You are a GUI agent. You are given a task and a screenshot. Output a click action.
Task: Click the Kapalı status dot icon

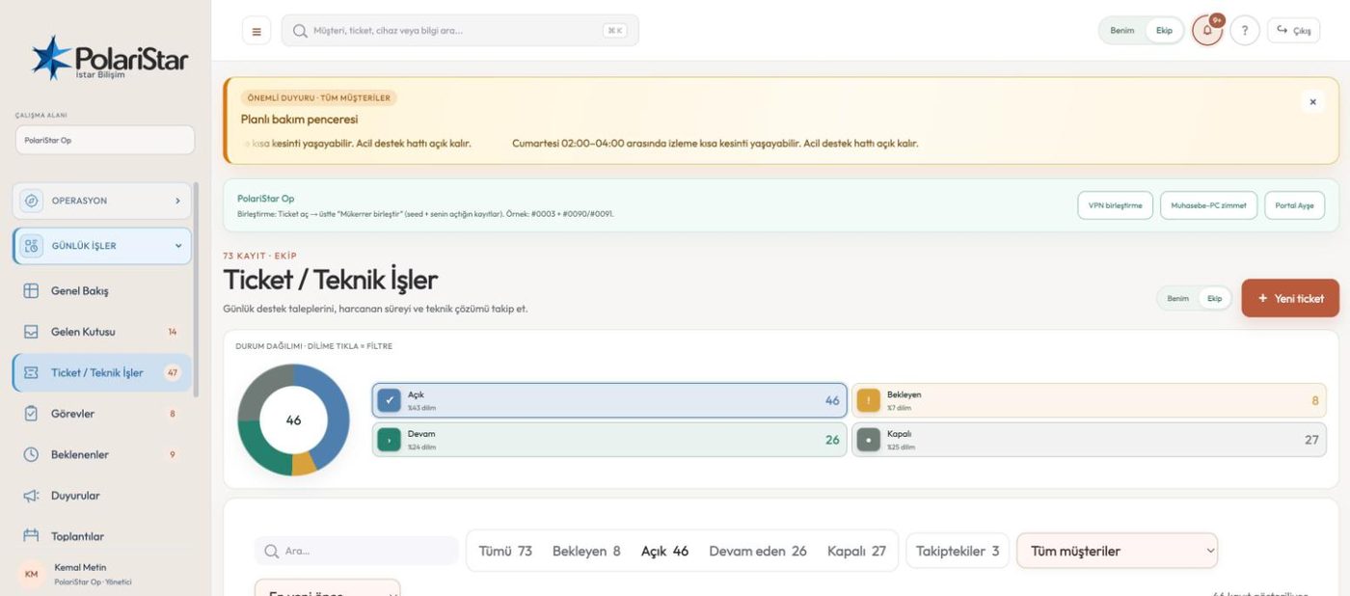coord(868,440)
